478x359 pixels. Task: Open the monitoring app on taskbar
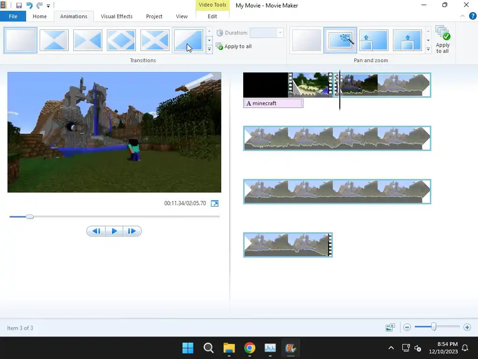point(270,348)
